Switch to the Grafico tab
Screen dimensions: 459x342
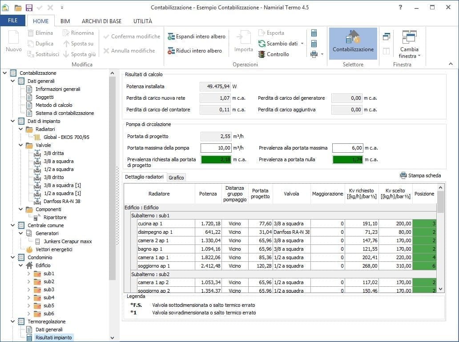[x=176, y=177]
